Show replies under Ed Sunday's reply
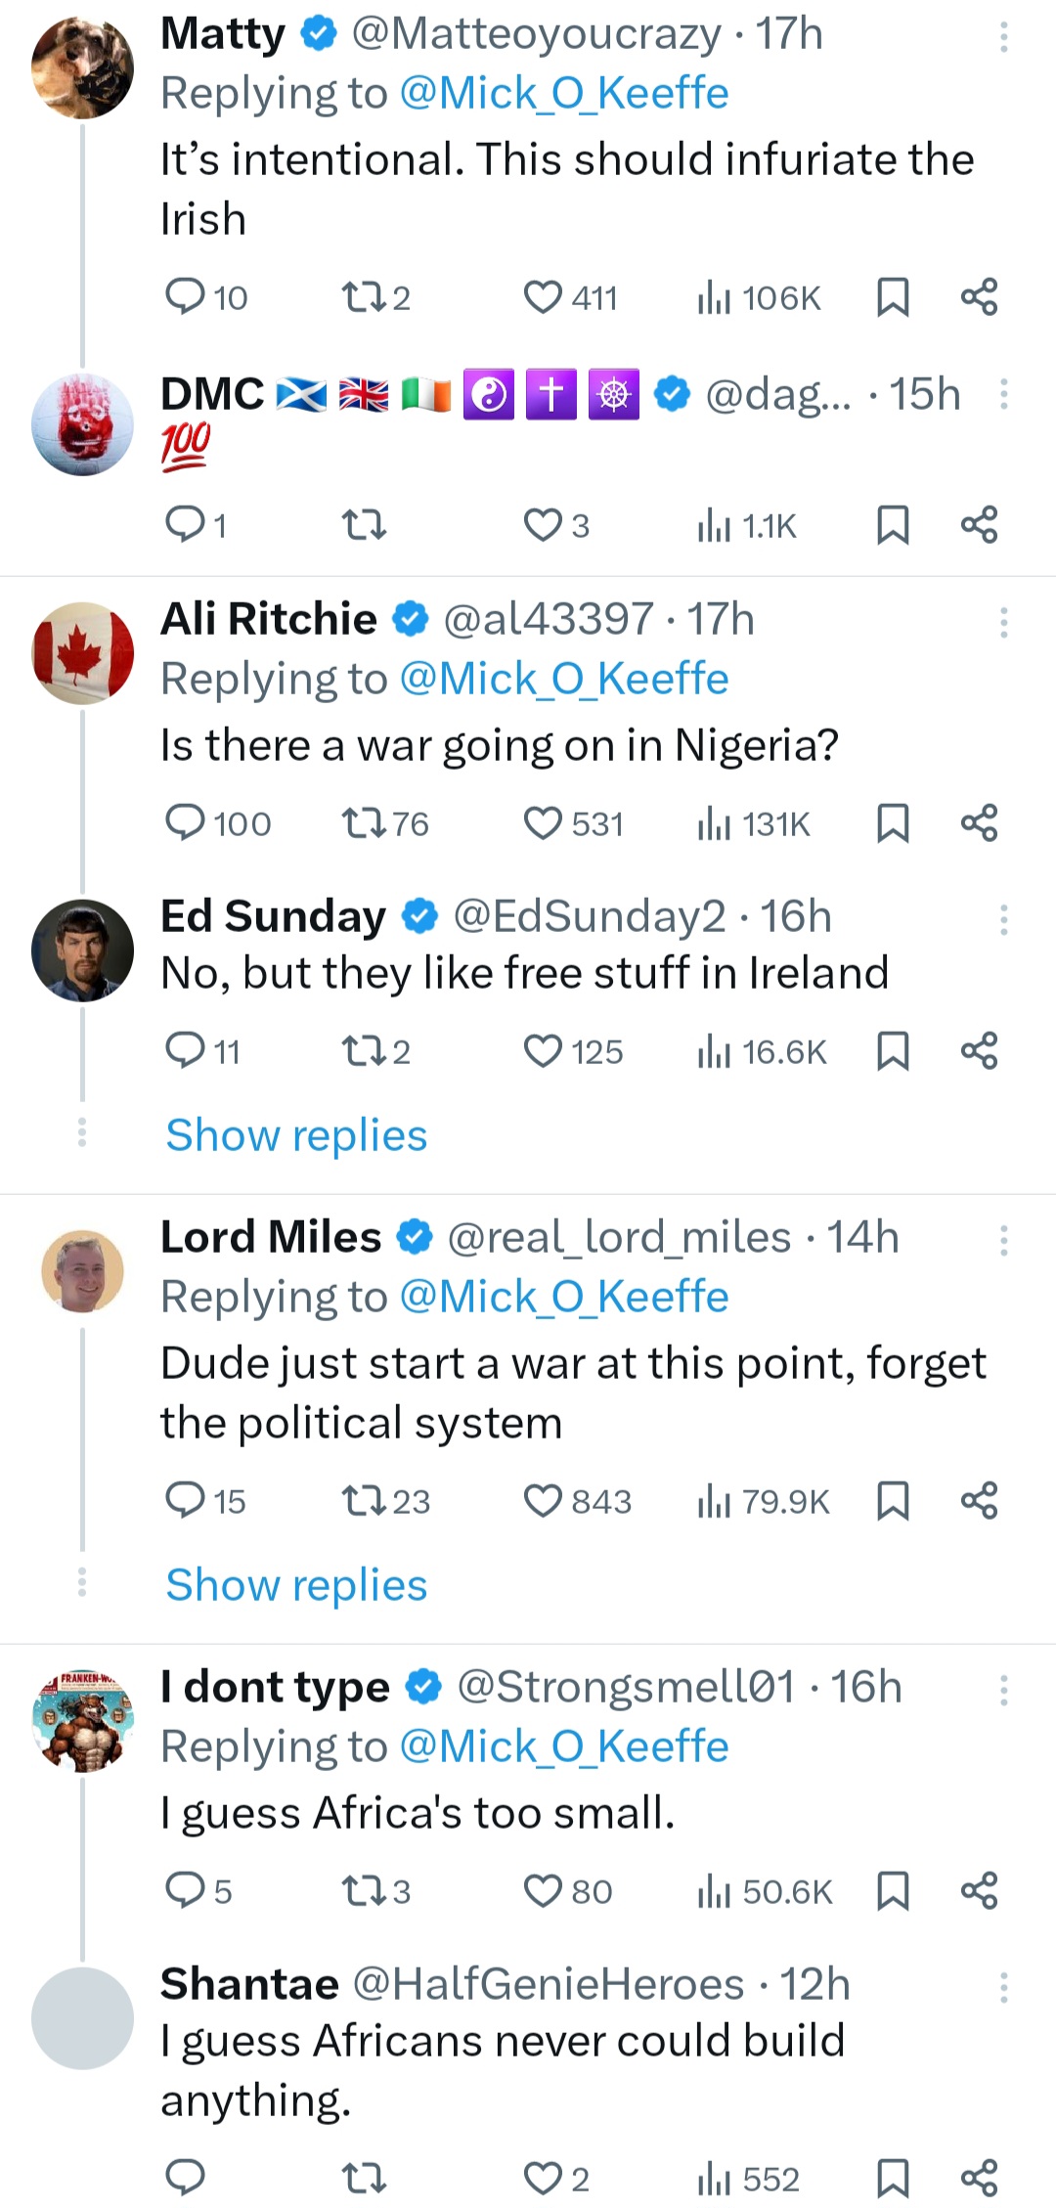Image resolution: width=1056 pixels, height=2208 pixels. (296, 1135)
